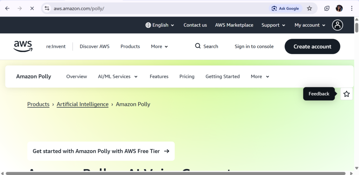This screenshot has height=175, width=359.
Task: Expand the Support dropdown
Action: coord(273,25)
